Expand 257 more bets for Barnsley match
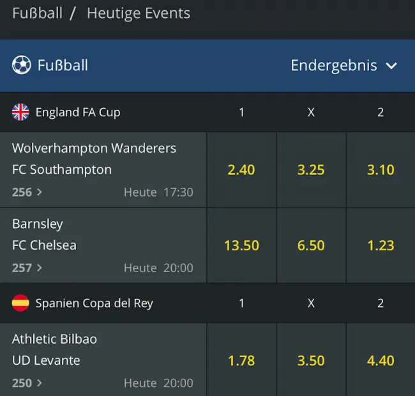 pos(27,268)
